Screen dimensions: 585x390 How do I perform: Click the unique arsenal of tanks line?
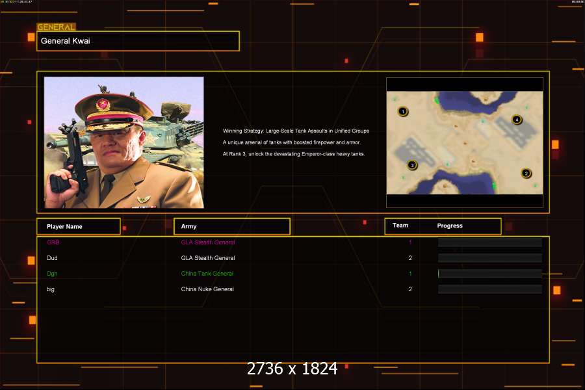291,142
